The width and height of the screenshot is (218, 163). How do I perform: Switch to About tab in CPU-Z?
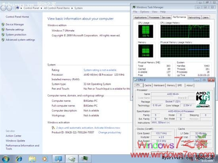pos(189,85)
